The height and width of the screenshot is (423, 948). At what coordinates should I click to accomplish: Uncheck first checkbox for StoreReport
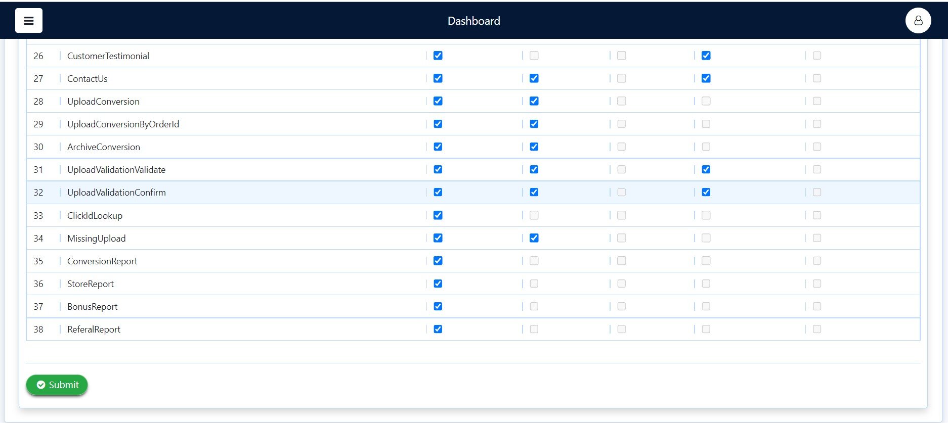click(x=438, y=284)
